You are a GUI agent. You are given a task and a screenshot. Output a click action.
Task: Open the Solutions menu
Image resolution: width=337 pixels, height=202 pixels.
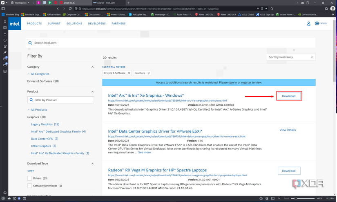pyautogui.click(x=74, y=24)
